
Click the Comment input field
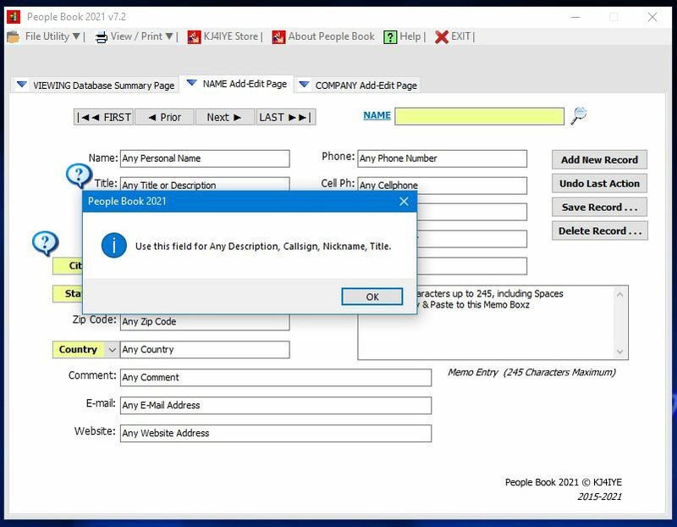click(x=276, y=377)
